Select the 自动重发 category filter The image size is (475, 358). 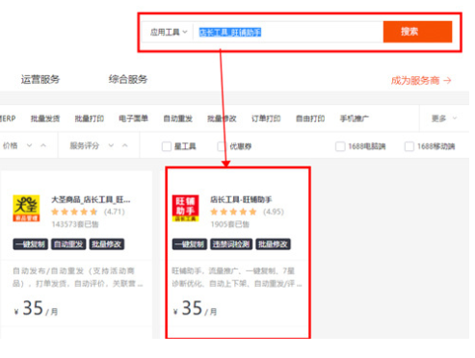177,118
